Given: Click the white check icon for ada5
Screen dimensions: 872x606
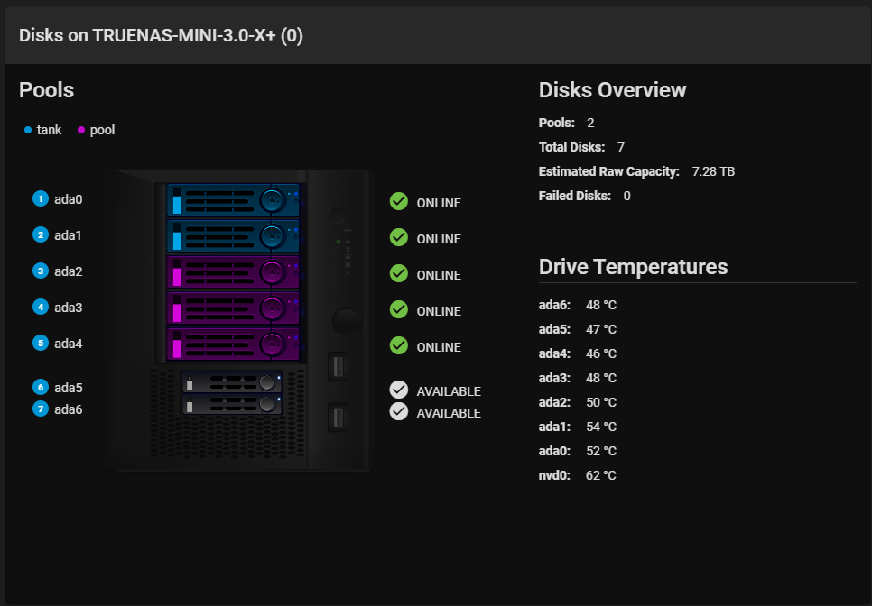Looking at the screenshot, I should pyautogui.click(x=399, y=390).
